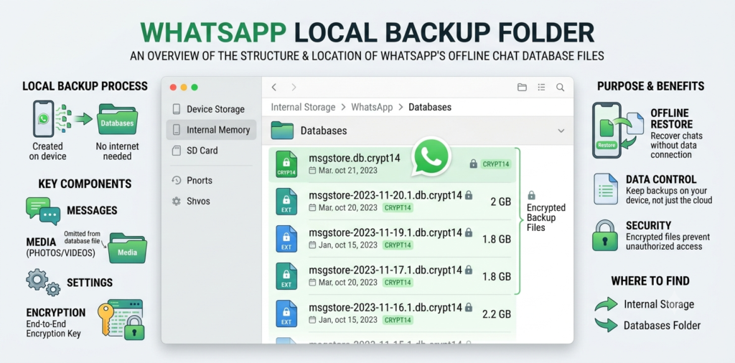The width and height of the screenshot is (735, 363).
Task: Click the EXT icon of msgstore-2023-11-20.1 file
Action: [286, 202]
